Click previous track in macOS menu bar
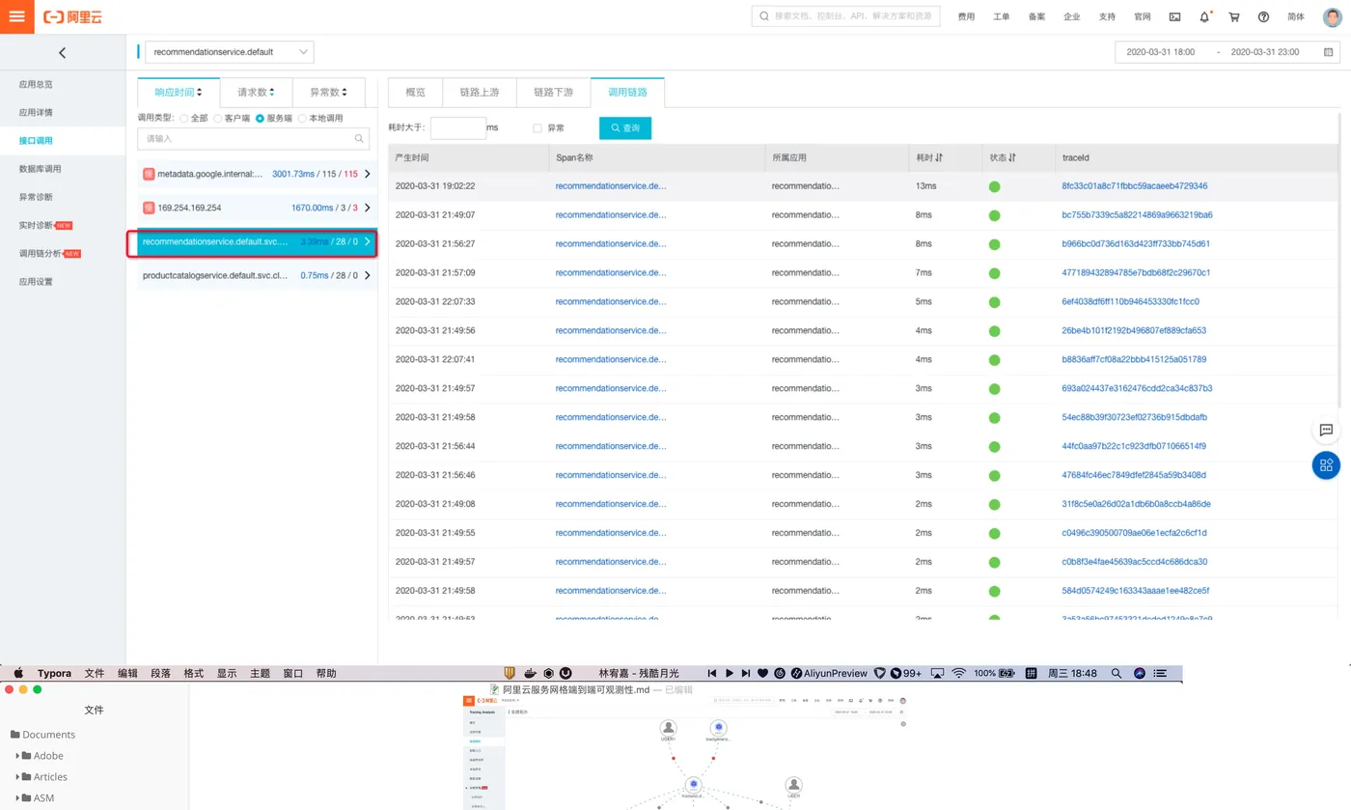Viewport: 1351px width, 810px height. click(712, 673)
